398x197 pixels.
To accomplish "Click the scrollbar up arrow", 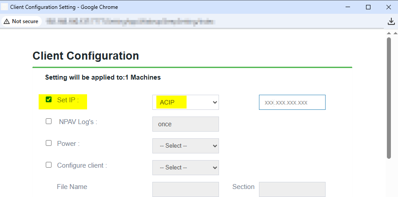I will click(389, 34).
